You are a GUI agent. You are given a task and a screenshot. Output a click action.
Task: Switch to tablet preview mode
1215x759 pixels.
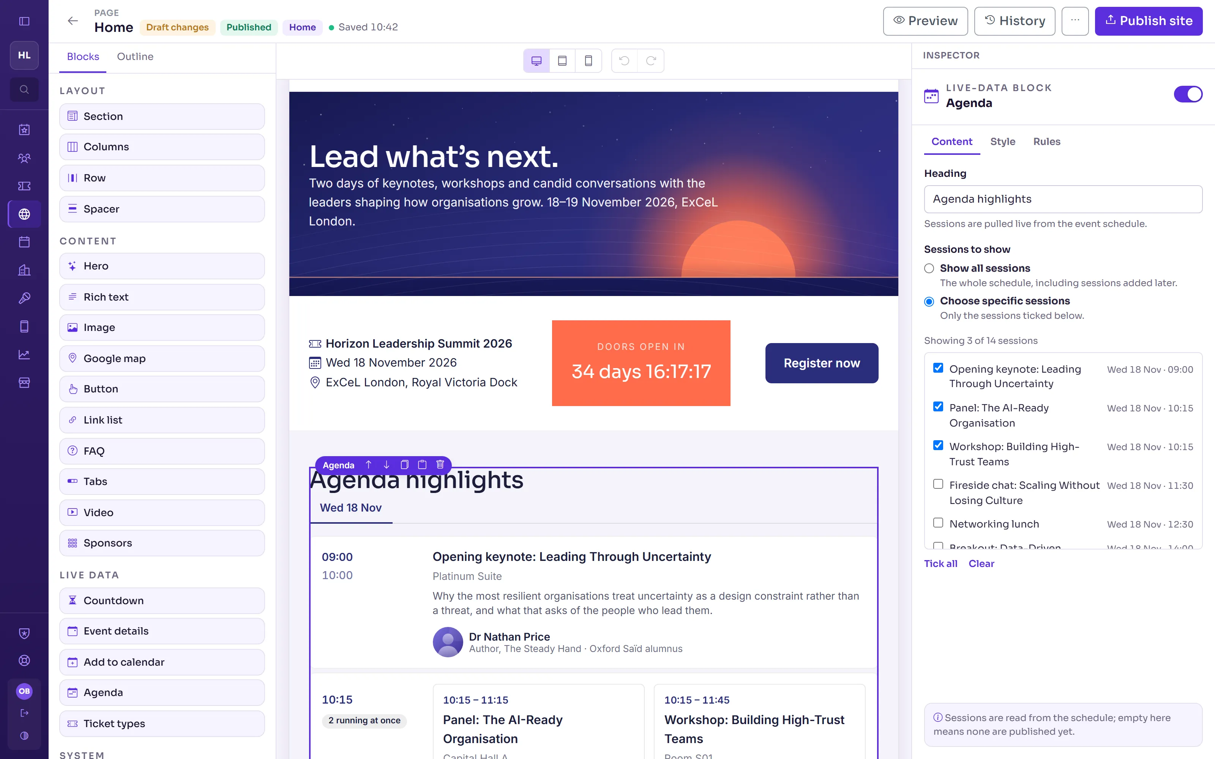[562, 61]
